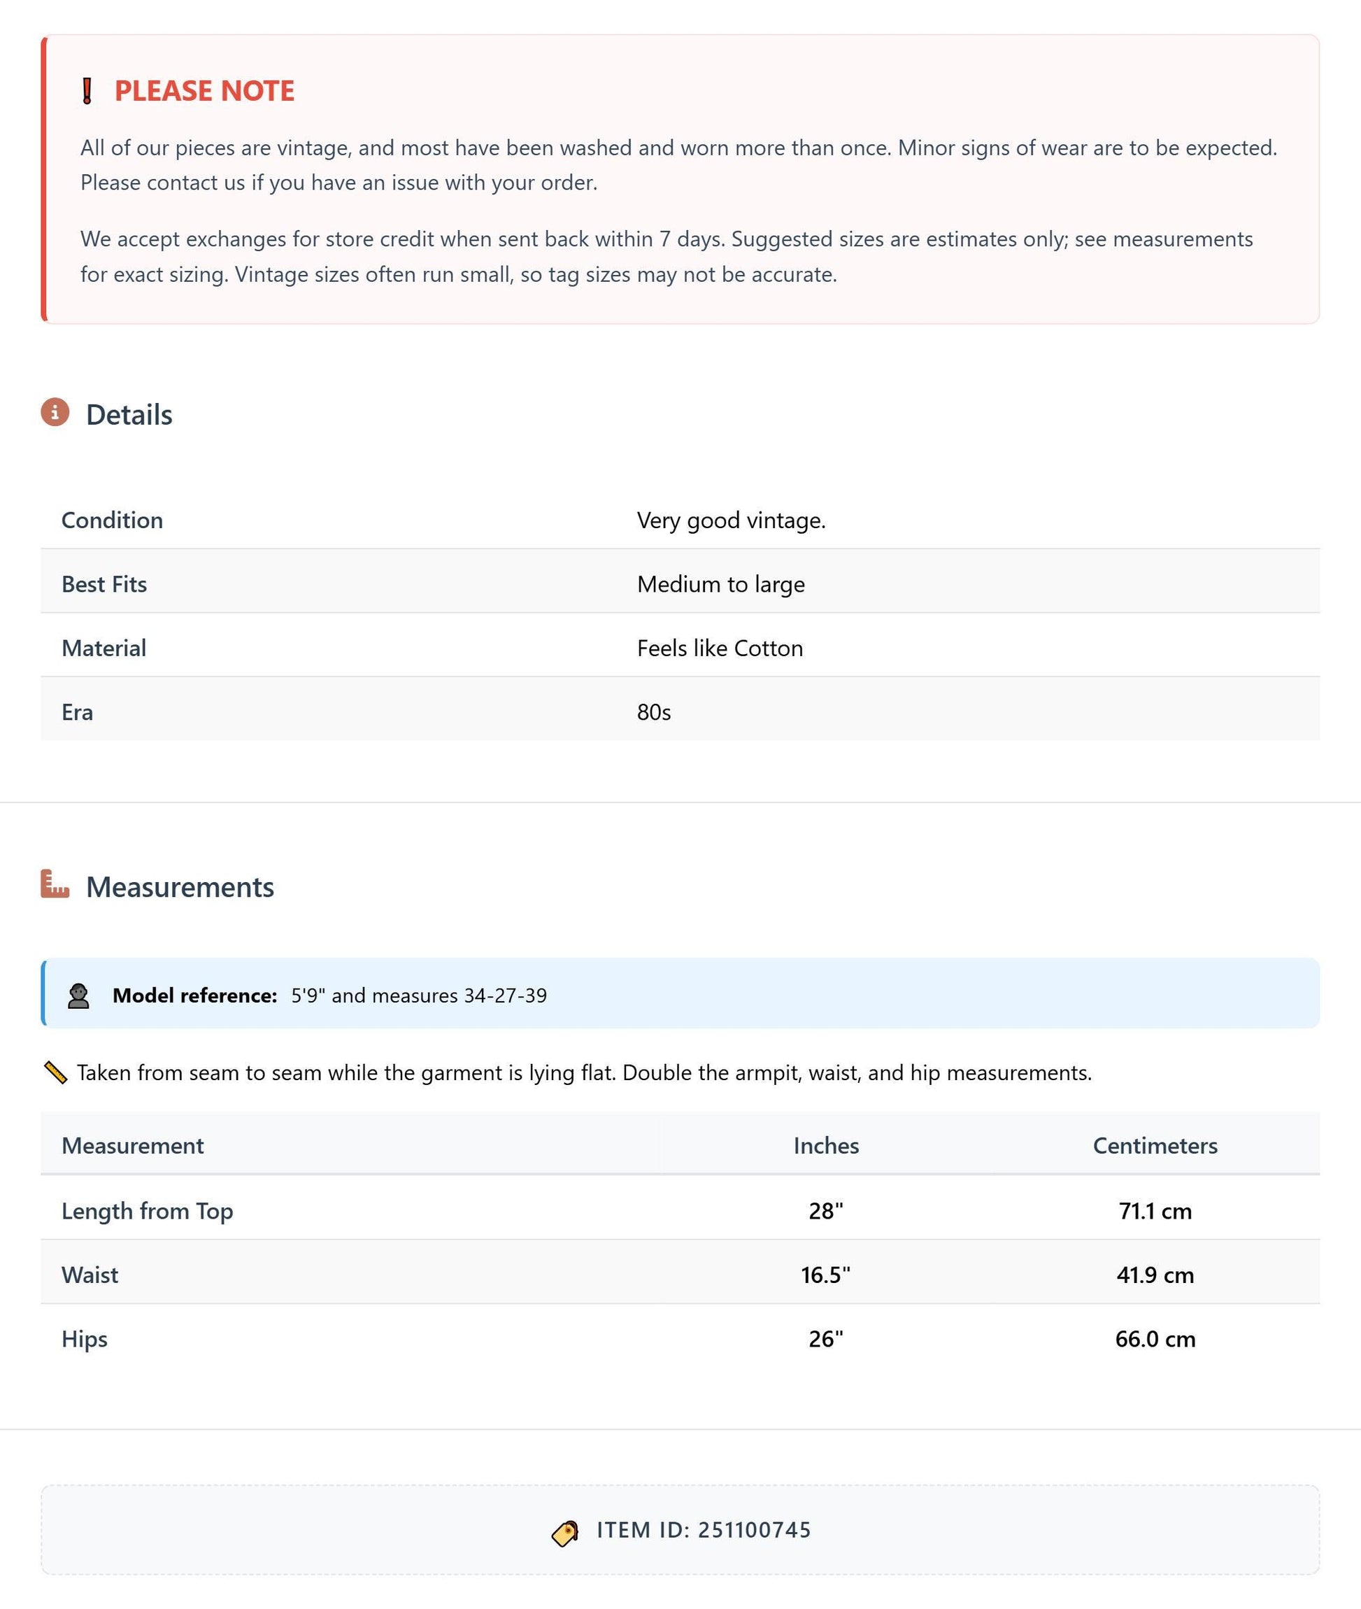Click the item ID price tag icon
Image resolution: width=1361 pixels, height=1609 pixels.
point(566,1533)
